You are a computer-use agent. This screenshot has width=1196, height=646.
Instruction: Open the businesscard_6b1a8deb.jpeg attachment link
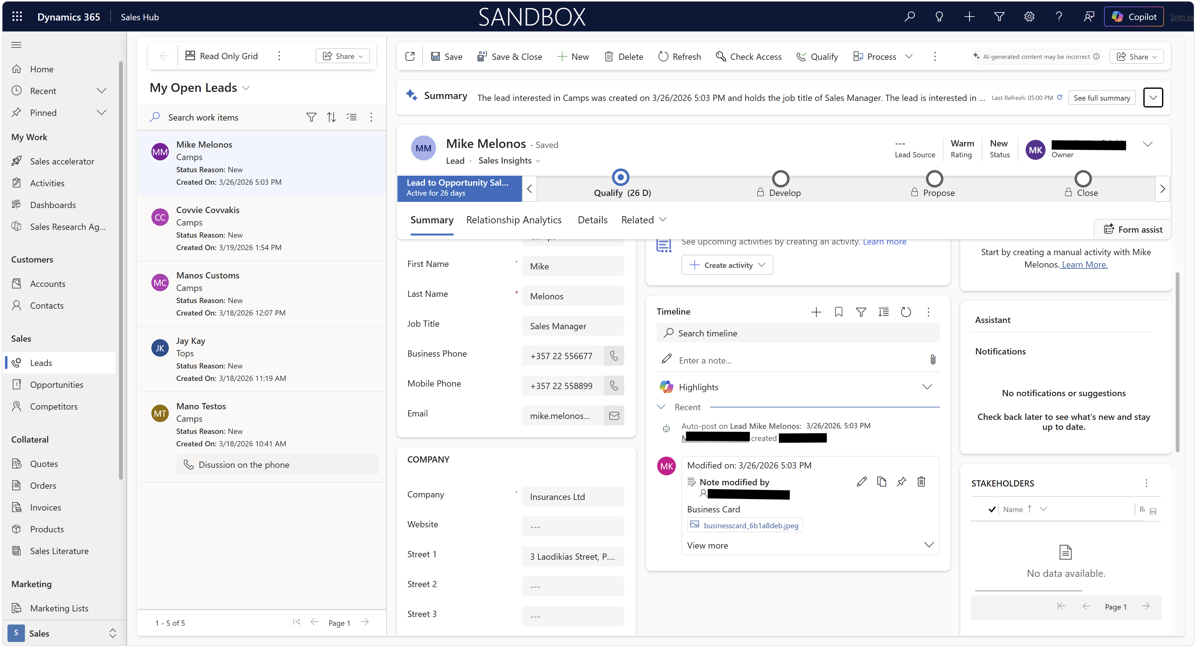coord(751,525)
